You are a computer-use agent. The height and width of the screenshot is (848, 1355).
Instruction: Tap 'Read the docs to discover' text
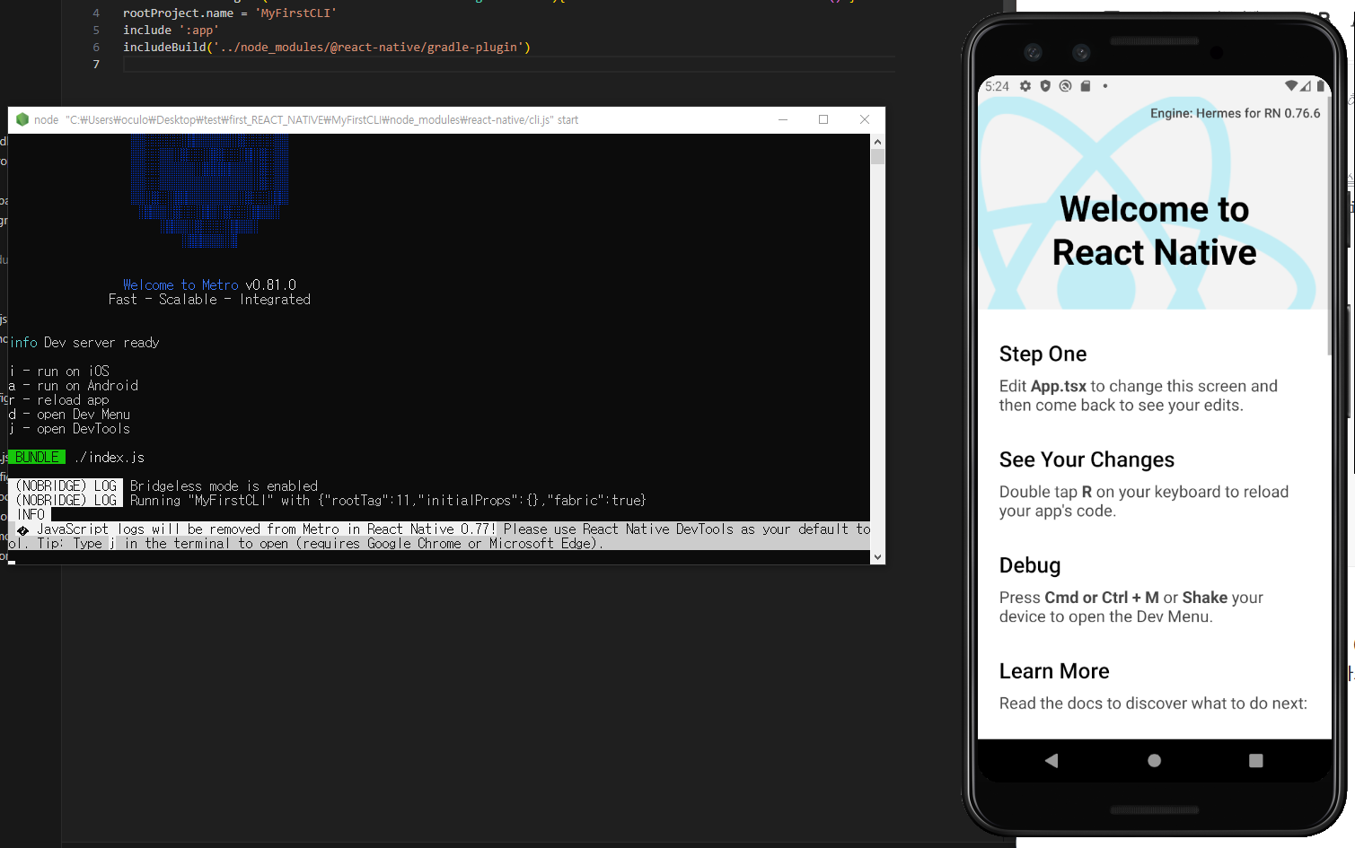point(1153,704)
